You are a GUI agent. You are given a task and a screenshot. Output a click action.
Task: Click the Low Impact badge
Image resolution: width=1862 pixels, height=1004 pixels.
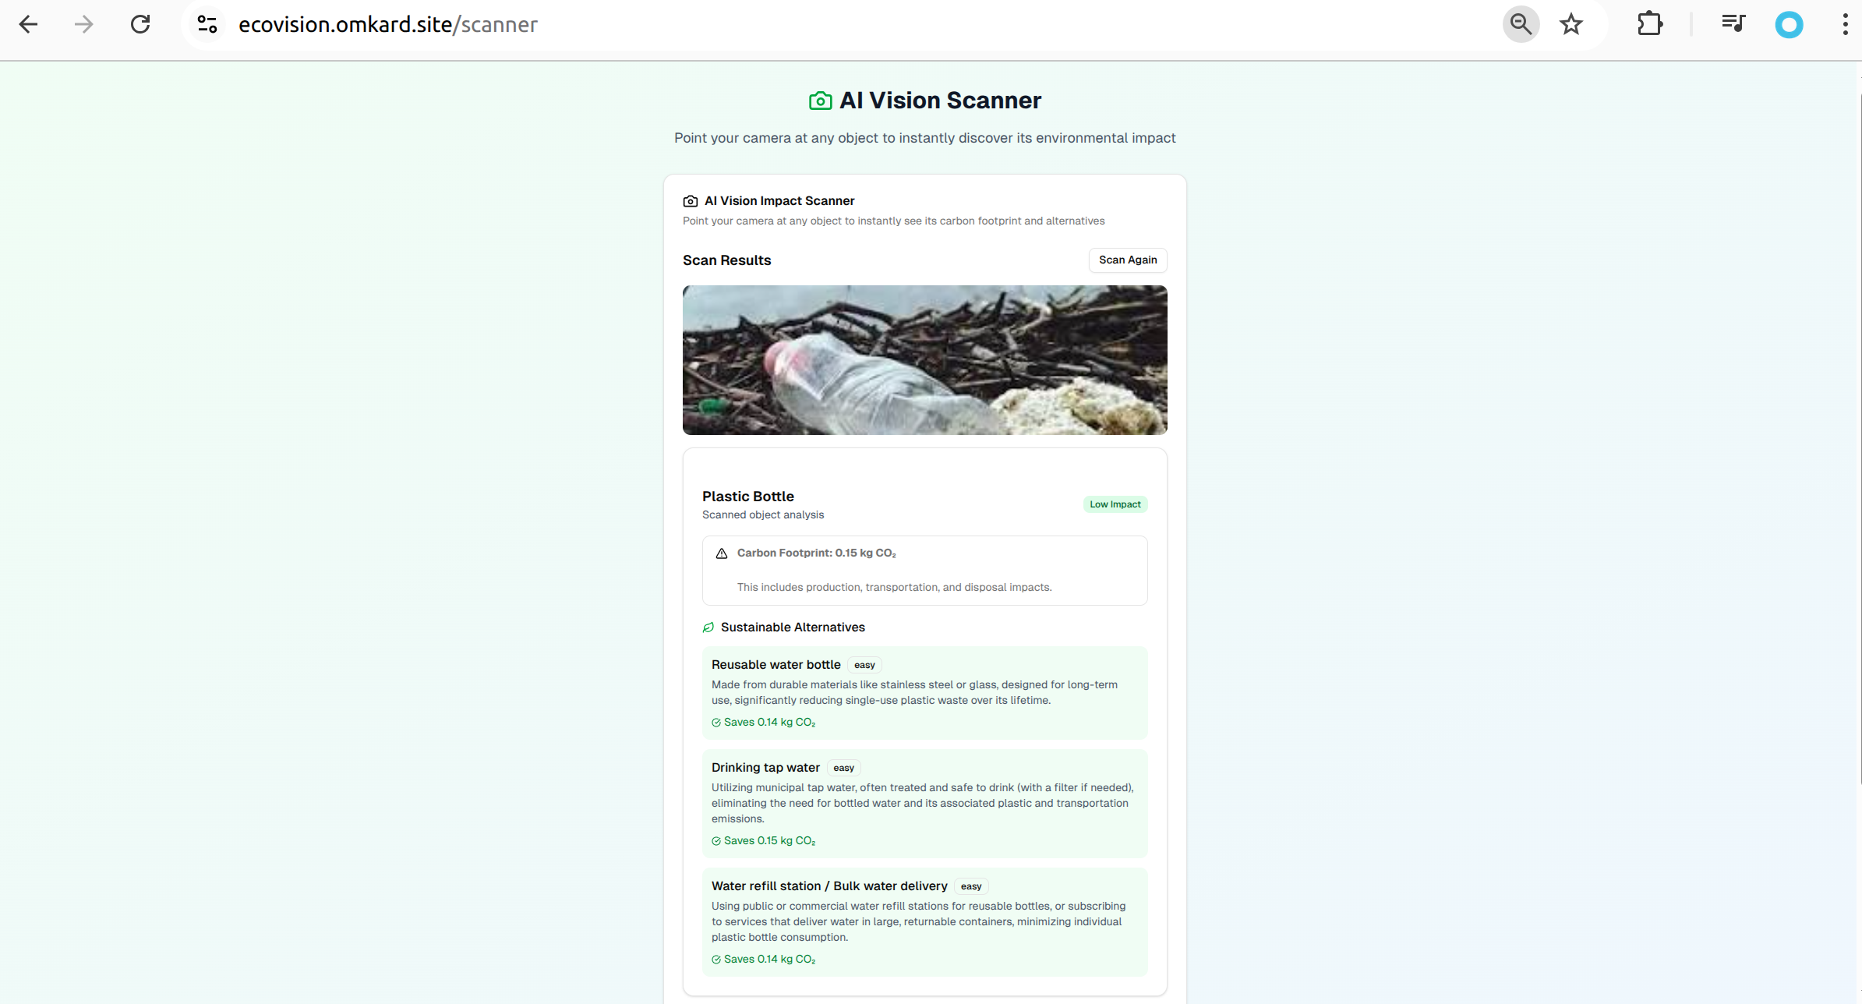pos(1115,504)
